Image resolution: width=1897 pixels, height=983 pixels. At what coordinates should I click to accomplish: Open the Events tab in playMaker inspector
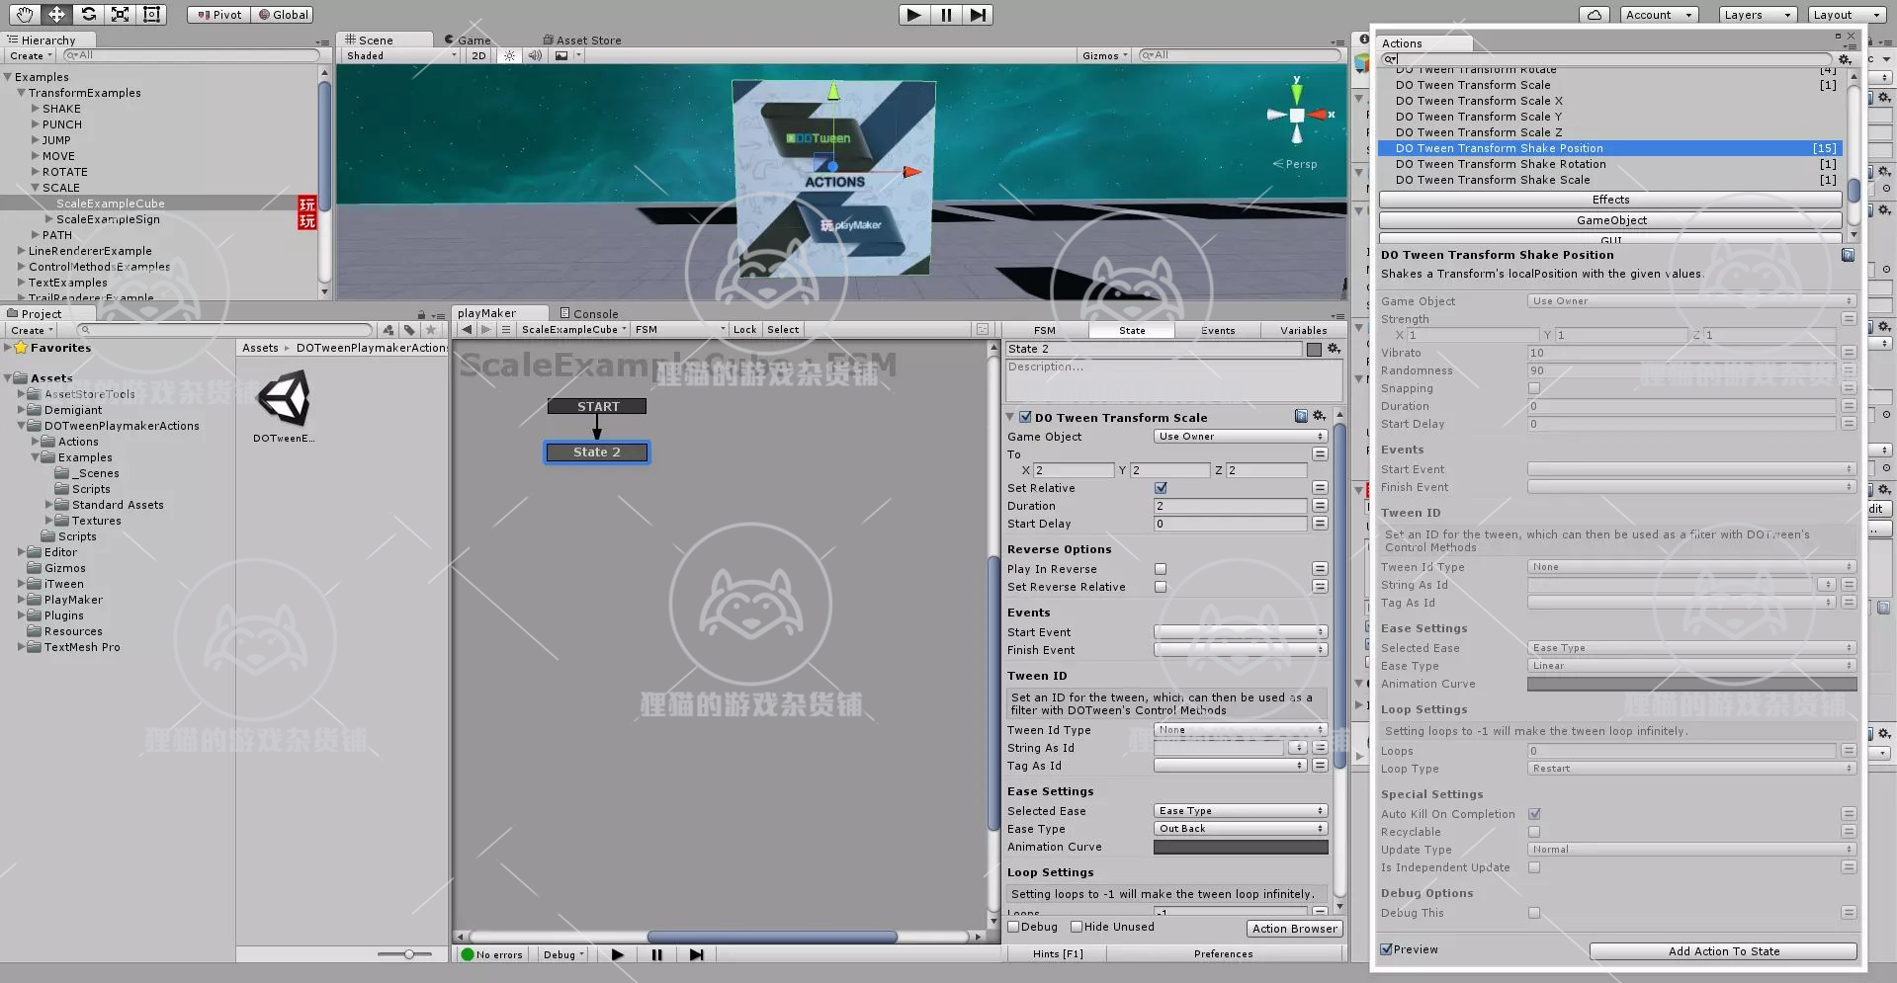pyautogui.click(x=1218, y=330)
